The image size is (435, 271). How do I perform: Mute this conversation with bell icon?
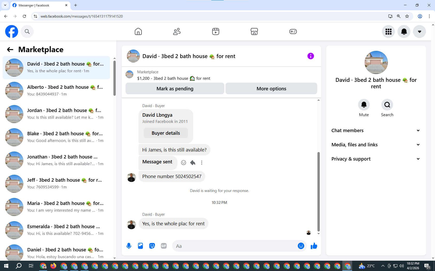point(364,105)
